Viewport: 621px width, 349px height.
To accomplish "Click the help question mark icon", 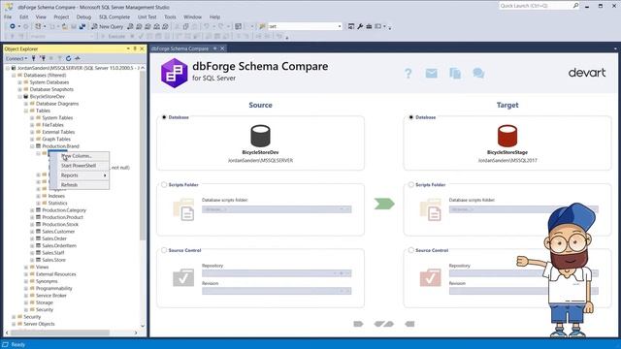I will click(x=408, y=74).
